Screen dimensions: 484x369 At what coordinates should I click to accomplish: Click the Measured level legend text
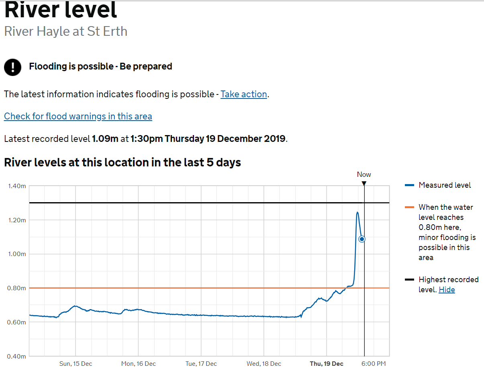click(x=445, y=185)
